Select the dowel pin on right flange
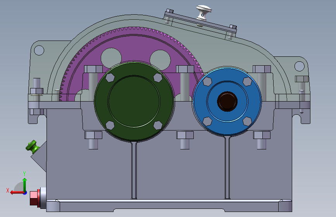This screenshot has width=336, height=217. tap(302, 102)
